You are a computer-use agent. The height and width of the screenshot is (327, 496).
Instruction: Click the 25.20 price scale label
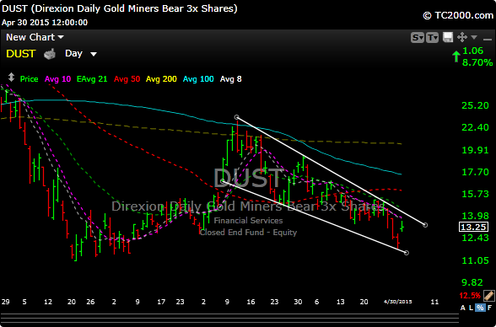(475, 105)
